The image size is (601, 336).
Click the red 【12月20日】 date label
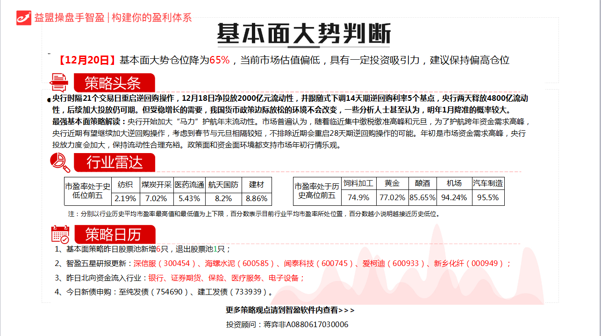86,60
